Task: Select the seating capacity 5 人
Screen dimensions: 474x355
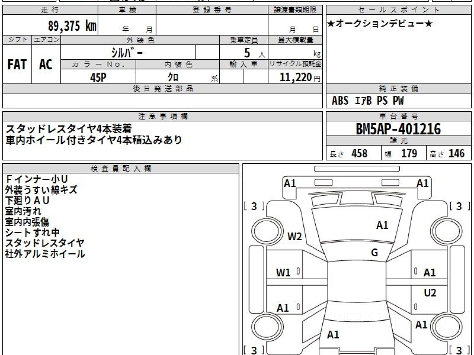Action: pos(254,53)
